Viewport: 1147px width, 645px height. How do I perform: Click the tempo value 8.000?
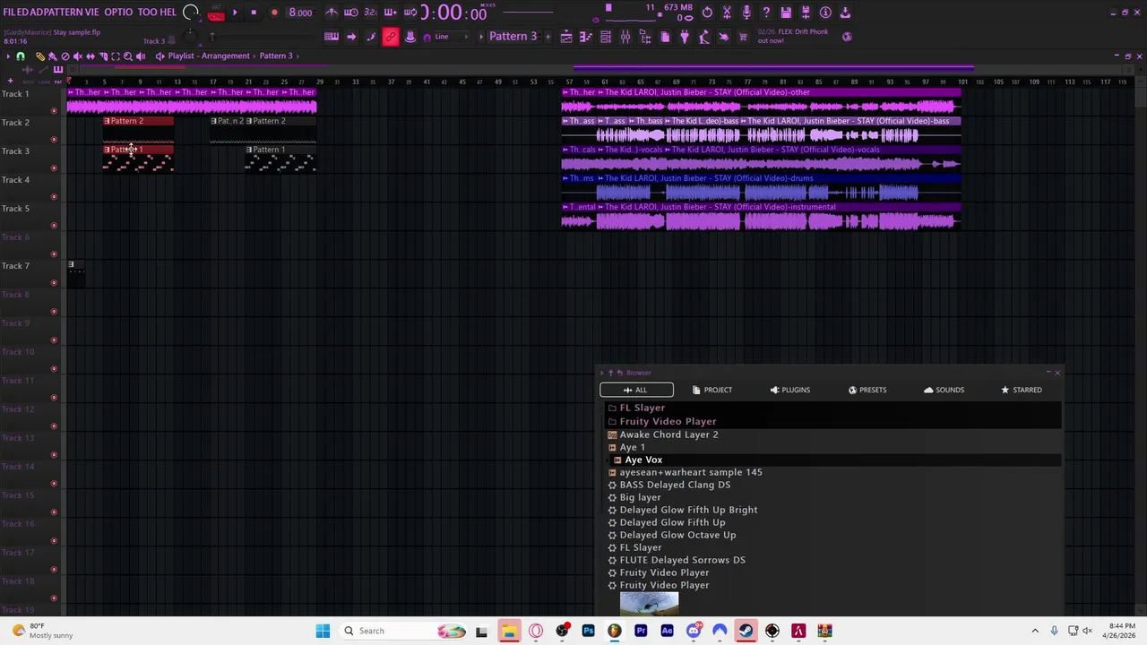[x=300, y=13]
